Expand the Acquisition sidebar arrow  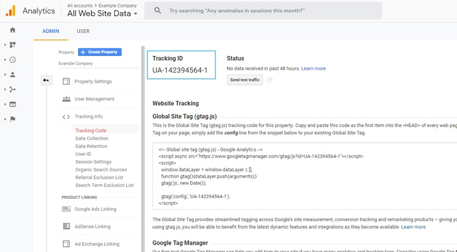coord(5,90)
